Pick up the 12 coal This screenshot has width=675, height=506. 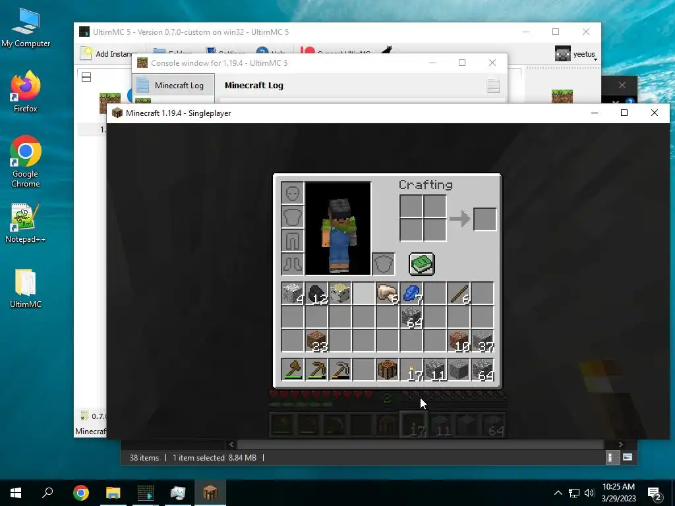[x=316, y=293]
